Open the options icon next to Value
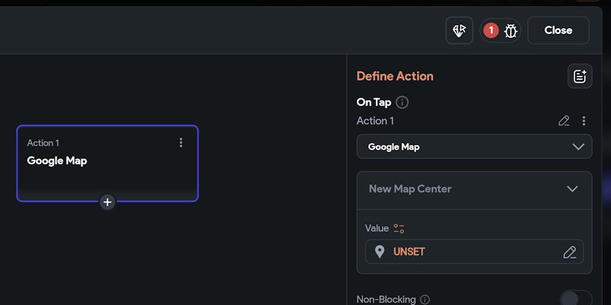This screenshot has width=611, height=305. (x=399, y=229)
